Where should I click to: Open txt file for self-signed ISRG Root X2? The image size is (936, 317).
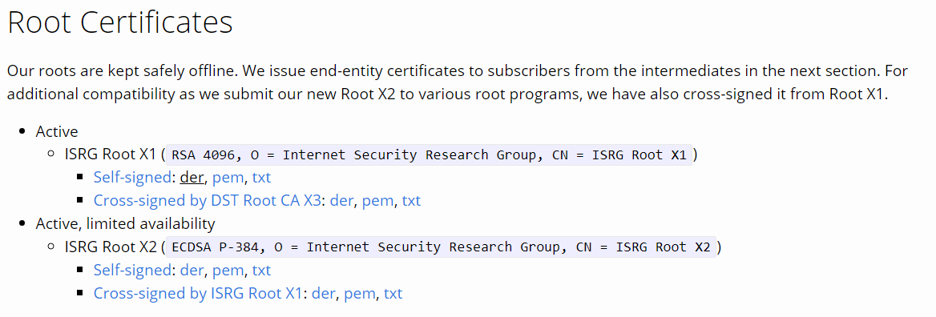pos(261,271)
